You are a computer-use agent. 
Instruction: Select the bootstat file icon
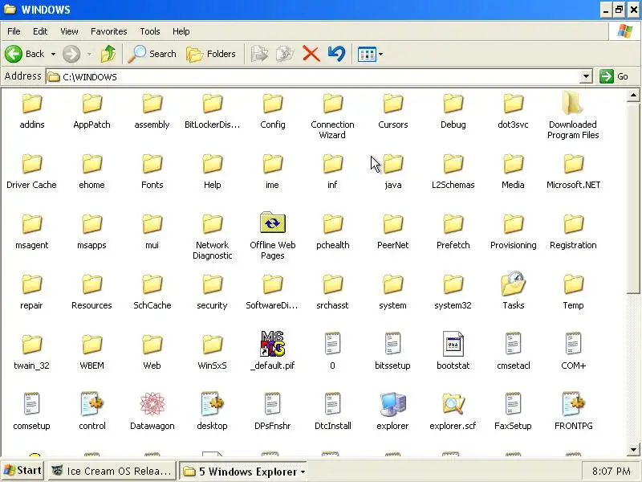pyautogui.click(x=453, y=344)
